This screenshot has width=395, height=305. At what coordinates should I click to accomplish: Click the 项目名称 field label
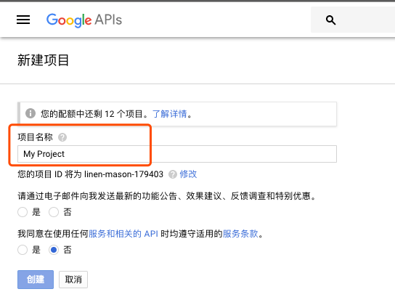click(36, 137)
